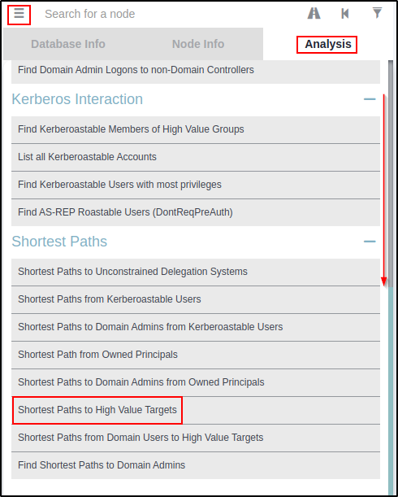The width and height of the screenshot is (398, 497).
Task: Click the Pathfinding road icon
Action: coord(314,13)
